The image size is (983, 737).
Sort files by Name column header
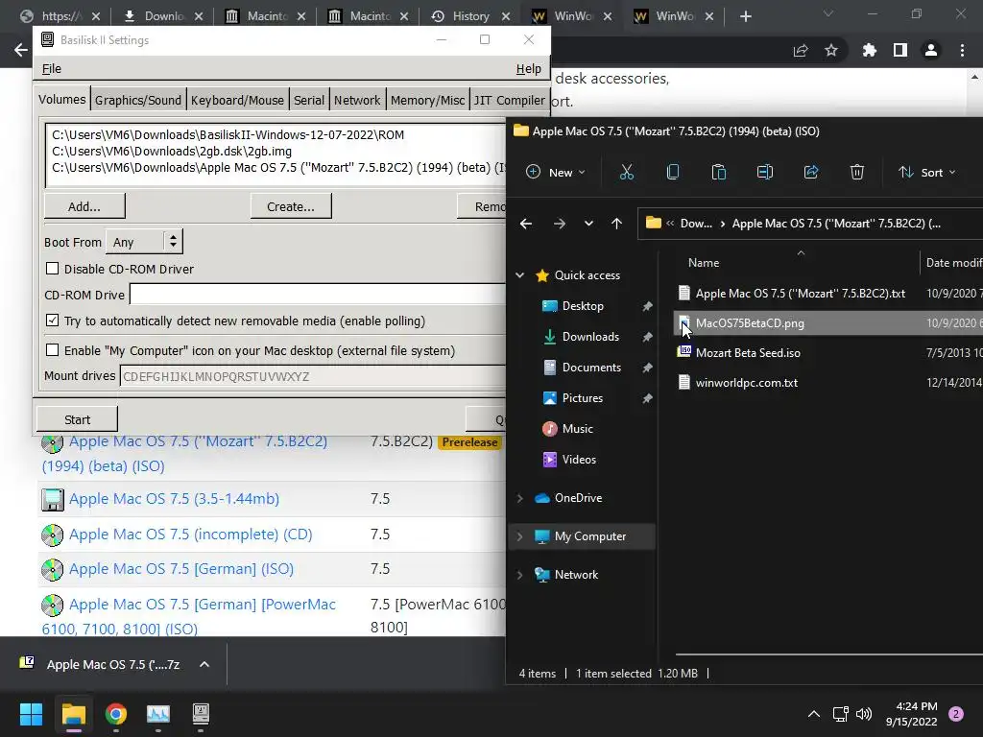click(x=704, y=263)
